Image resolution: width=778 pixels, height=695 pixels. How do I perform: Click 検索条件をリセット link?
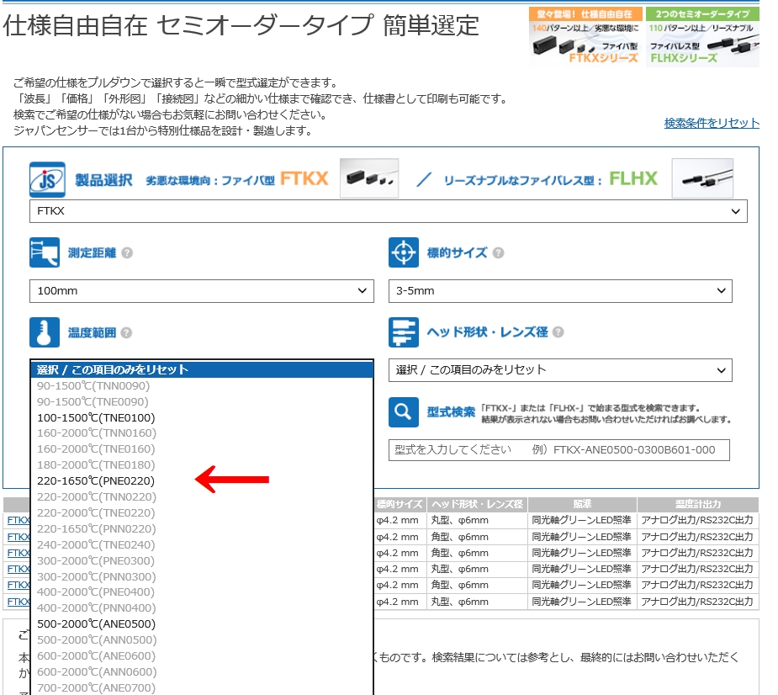click(712, 123)
